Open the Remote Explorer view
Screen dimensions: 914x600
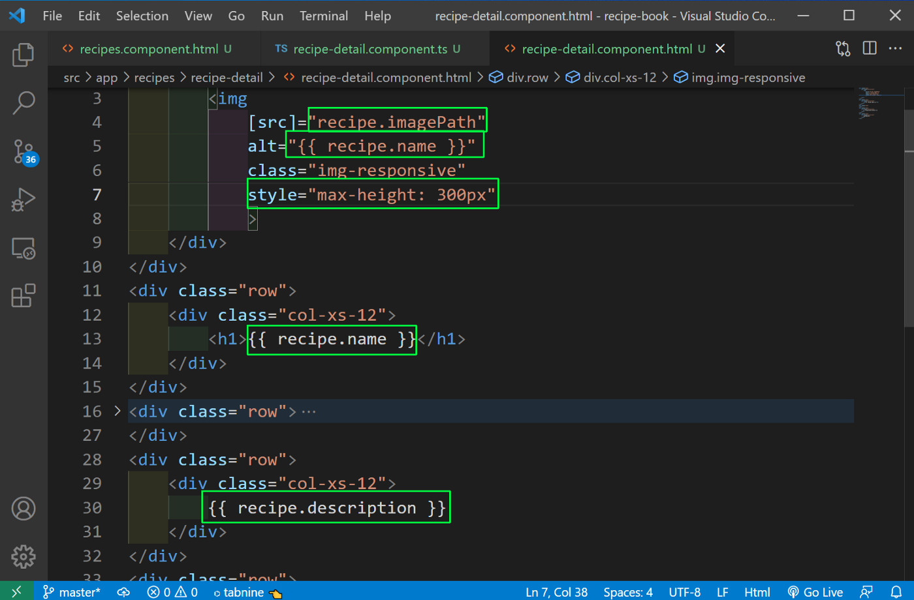click(x=24, y=248)
